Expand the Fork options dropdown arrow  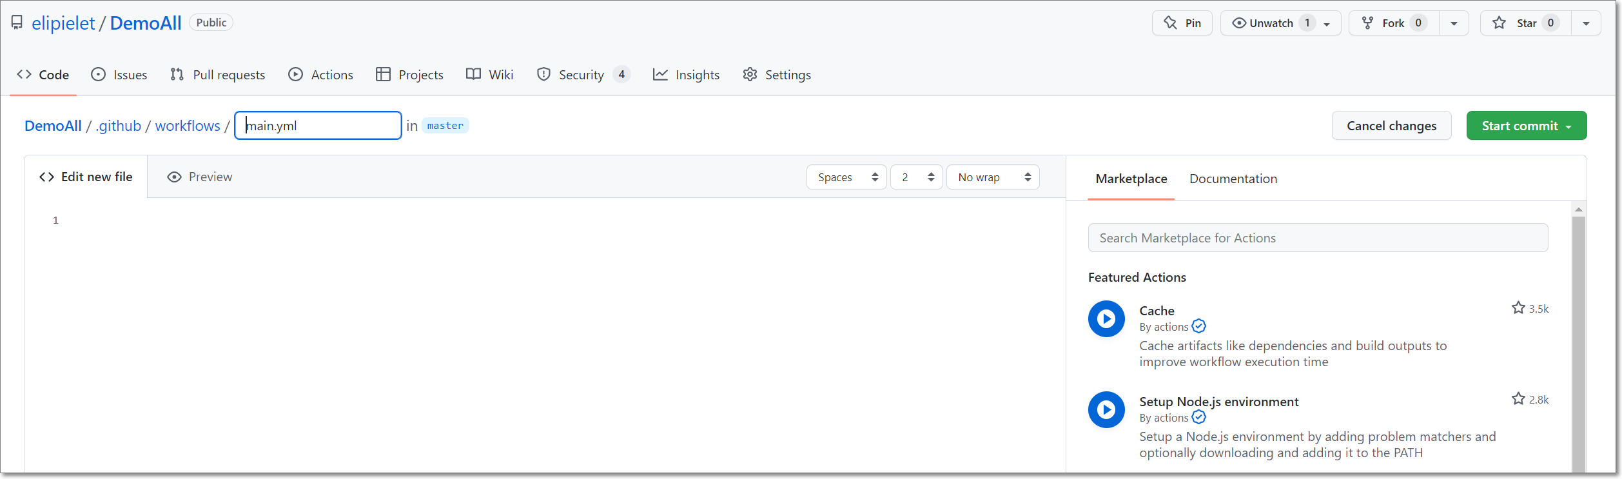tap(1454, 23)
